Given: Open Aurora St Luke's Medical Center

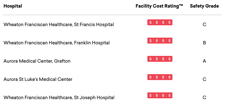Looking at the screenshot, I should tap(38, 79).
